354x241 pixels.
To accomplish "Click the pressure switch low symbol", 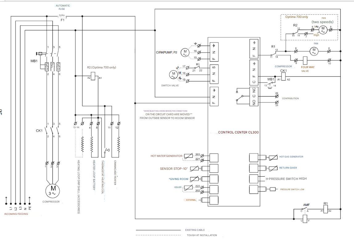I will (273, 189).
